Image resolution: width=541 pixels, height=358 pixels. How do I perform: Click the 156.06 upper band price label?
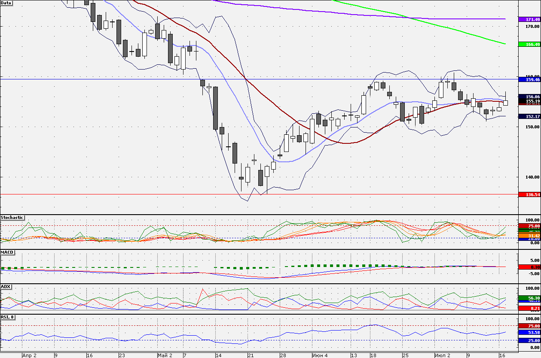pos(530,97)
